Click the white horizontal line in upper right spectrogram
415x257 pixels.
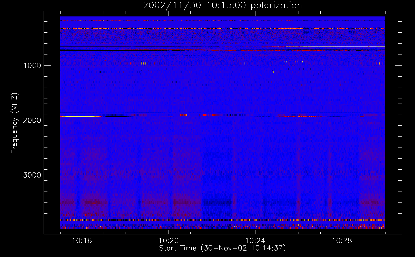click(x=336, y=46)
